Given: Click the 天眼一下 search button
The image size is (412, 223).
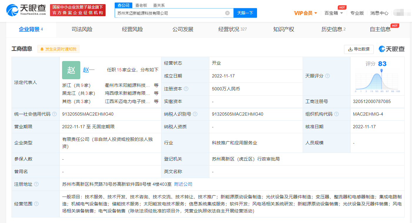Looking at the screenshot, I should pyautogui.click(x=245, y=13).
